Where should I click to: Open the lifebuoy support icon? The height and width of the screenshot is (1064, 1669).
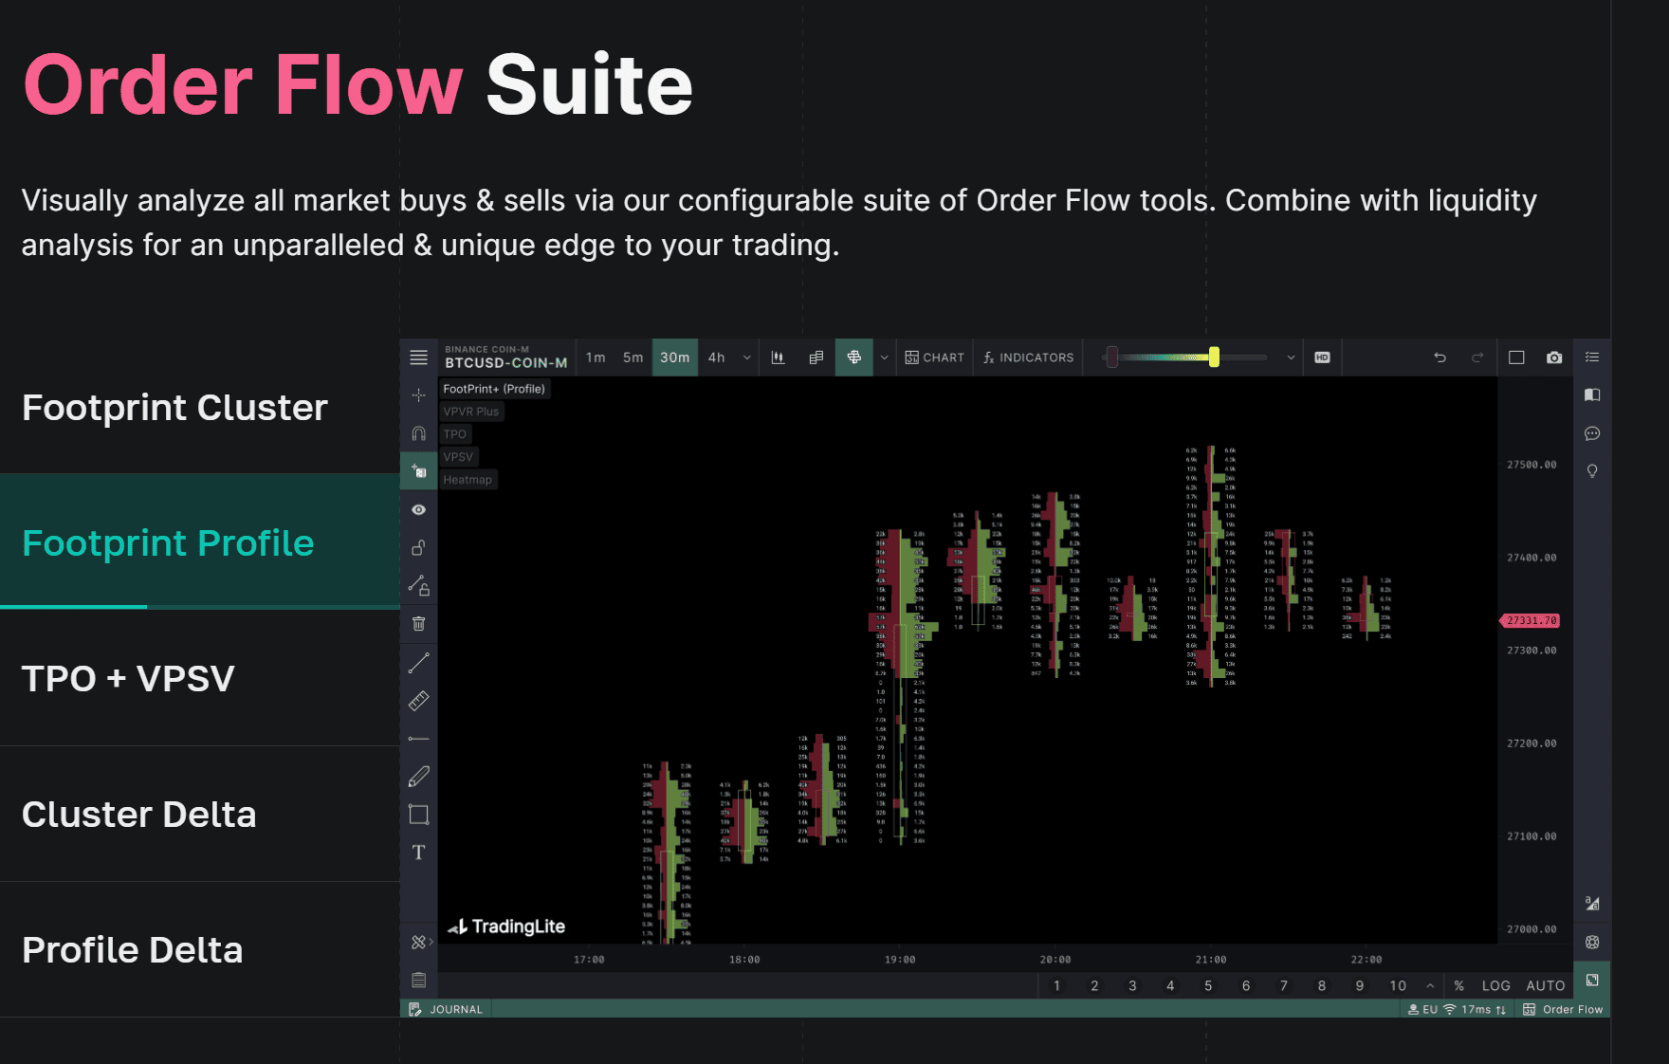[1592, 942]
